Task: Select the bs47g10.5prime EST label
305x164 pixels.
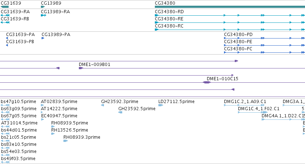Action: (x=19, y=102)
